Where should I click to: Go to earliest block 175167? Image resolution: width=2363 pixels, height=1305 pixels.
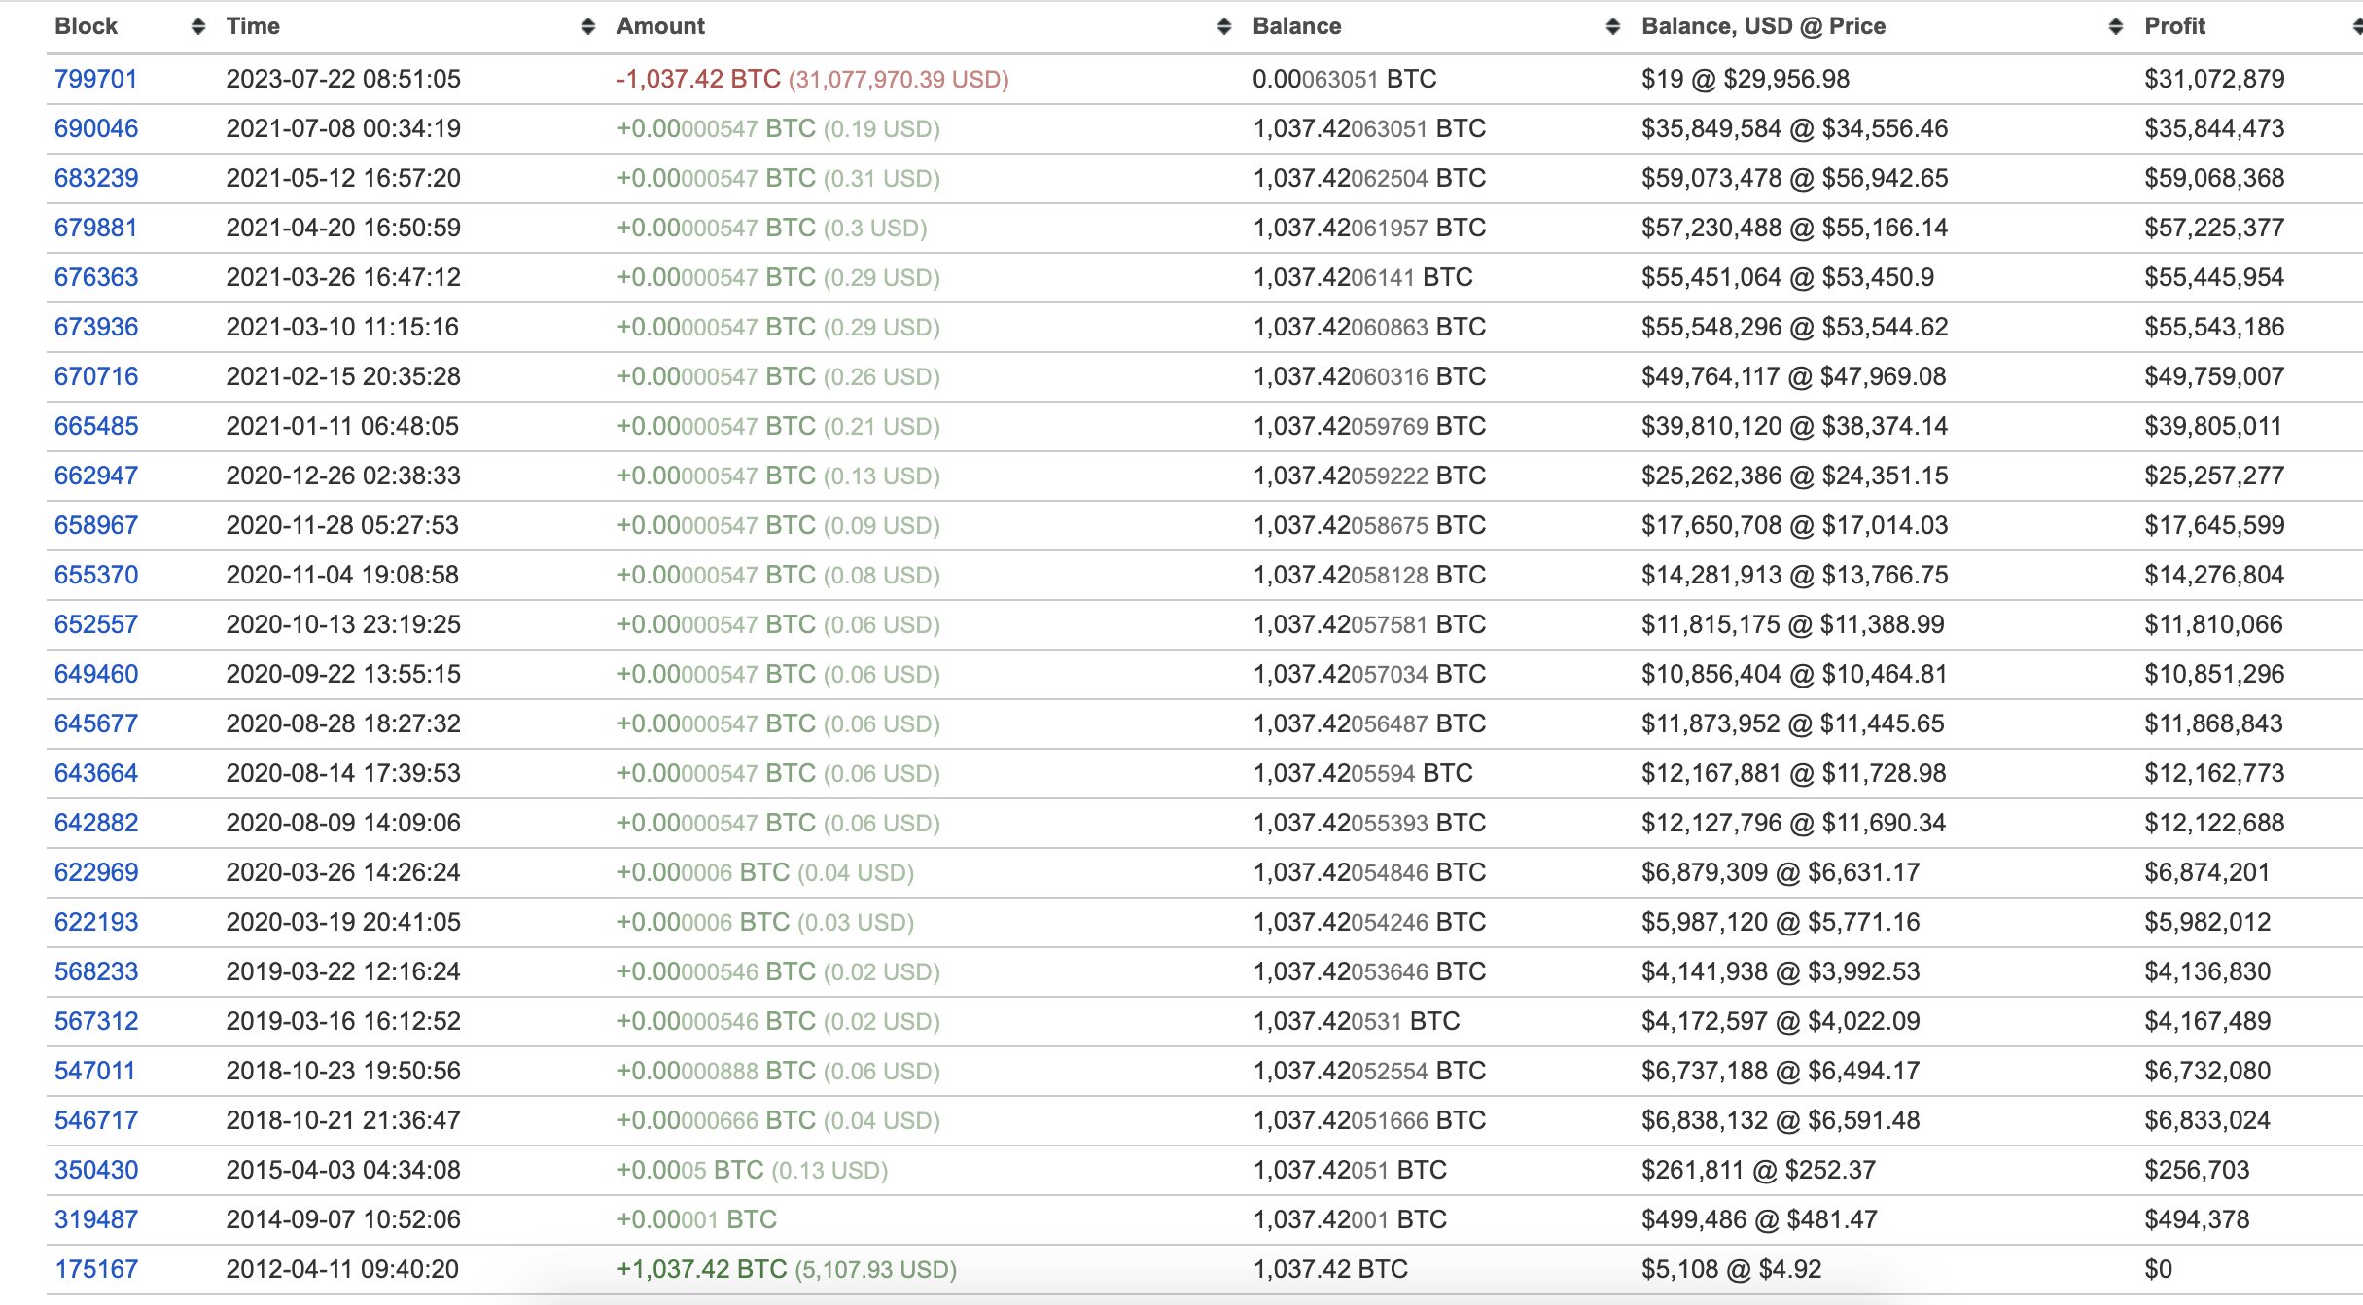tap(95, 1269)
